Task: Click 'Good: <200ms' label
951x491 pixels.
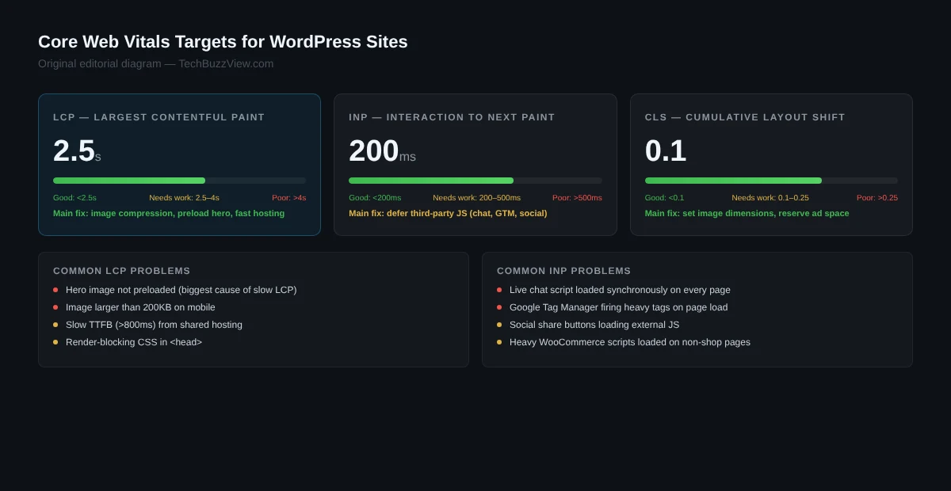Action: click(375, 198)
